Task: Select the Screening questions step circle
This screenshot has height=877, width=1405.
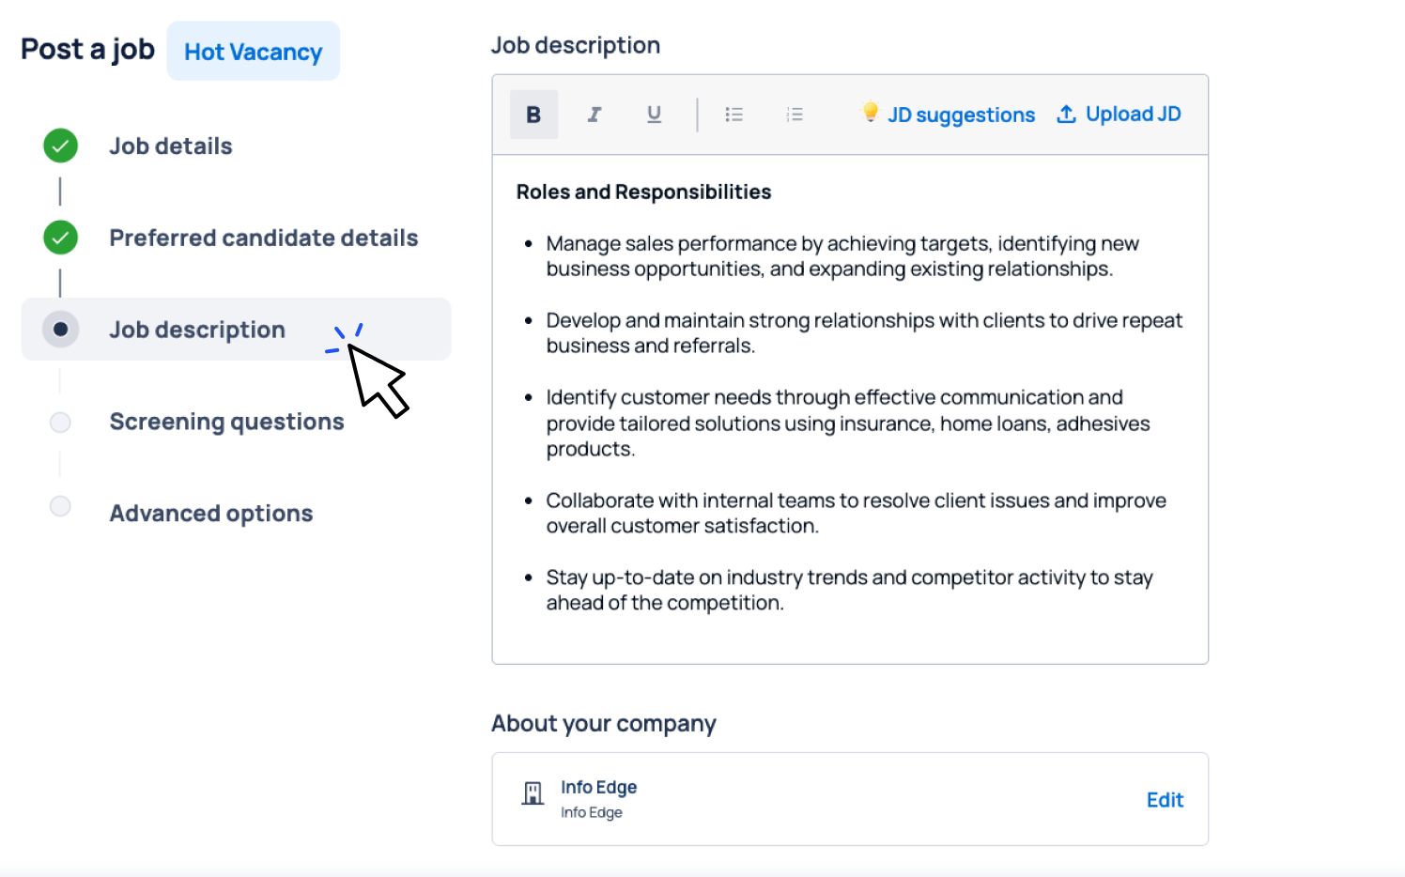Action: click(60, 422)
